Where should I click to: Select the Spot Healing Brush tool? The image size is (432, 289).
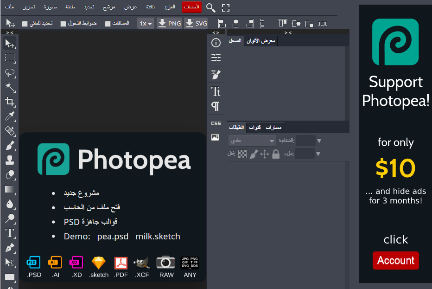10,131
